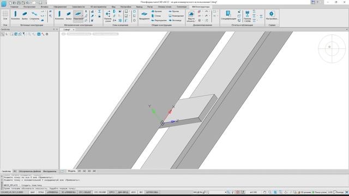Switch to the Модель layout tab
349x196 pixels.
pos(71,171)
